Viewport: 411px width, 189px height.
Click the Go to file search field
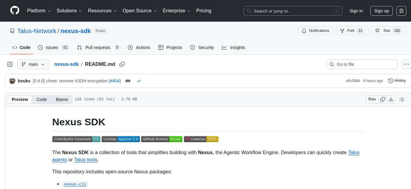(x=362, y=64)
